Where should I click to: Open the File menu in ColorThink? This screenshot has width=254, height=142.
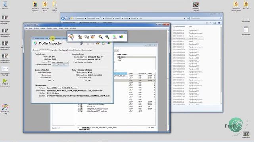pos(26,28)
